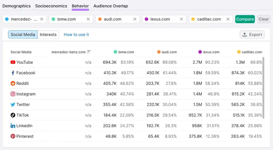Screen dimensions: 273x150
Task: Select the YouTube row label
Action: point(24,62)
